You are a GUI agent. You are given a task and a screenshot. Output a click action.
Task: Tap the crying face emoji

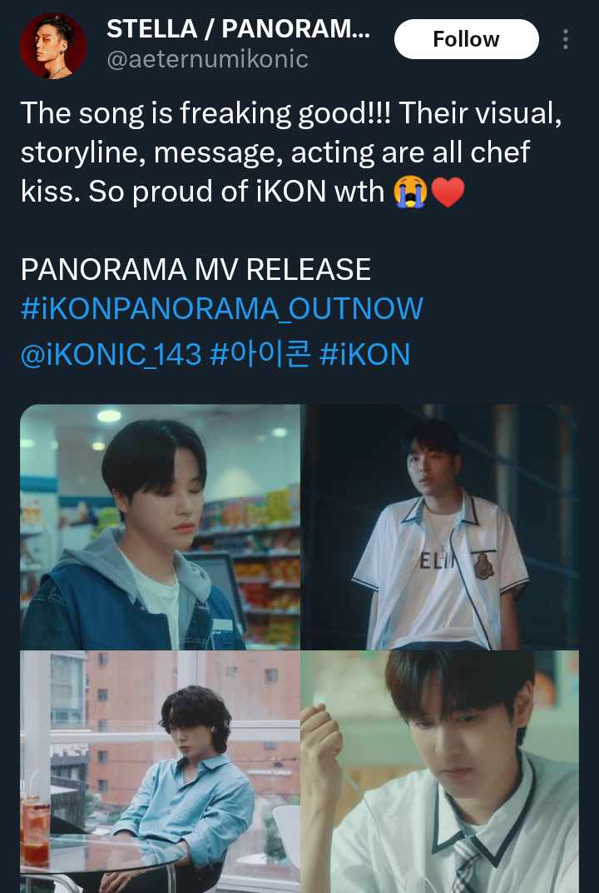tap(410, 192)
